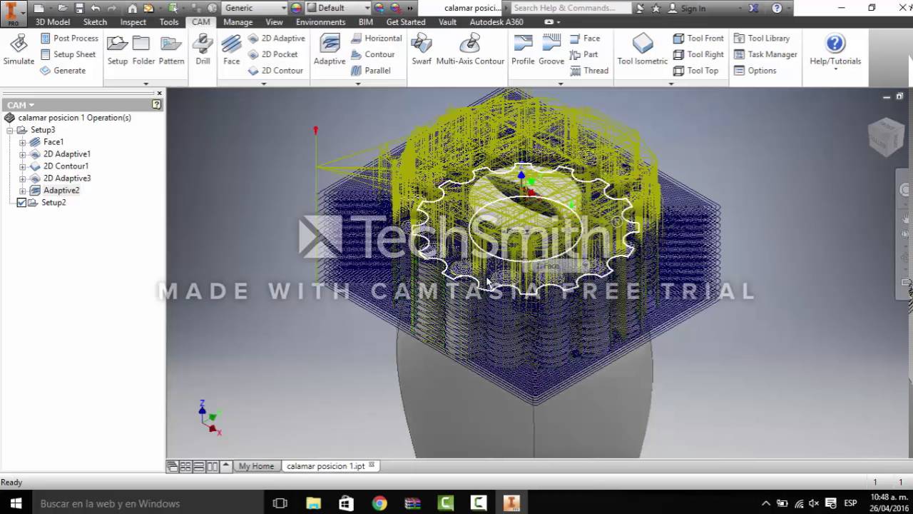Pick the Horizontal 3D strategy
913x514 pixels.
pos(376,38)
